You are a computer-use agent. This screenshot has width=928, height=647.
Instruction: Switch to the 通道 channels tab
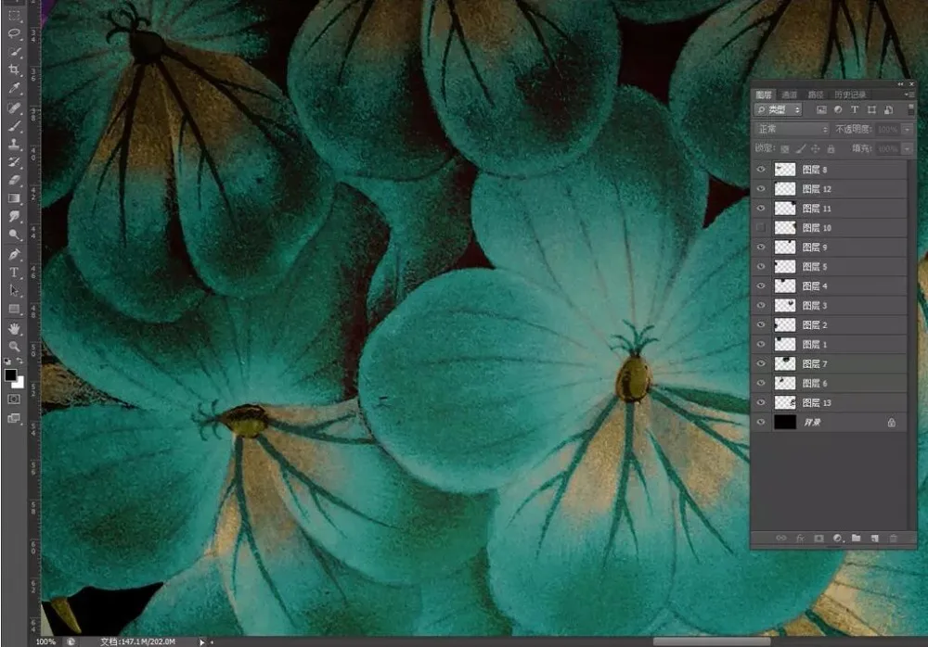(790, 95)
